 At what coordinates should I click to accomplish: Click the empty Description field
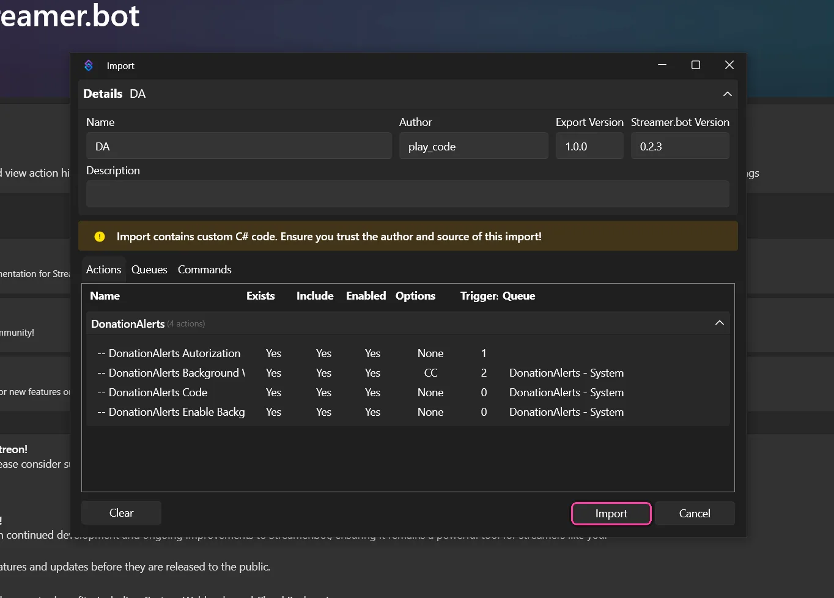click(x=408, y=194)
